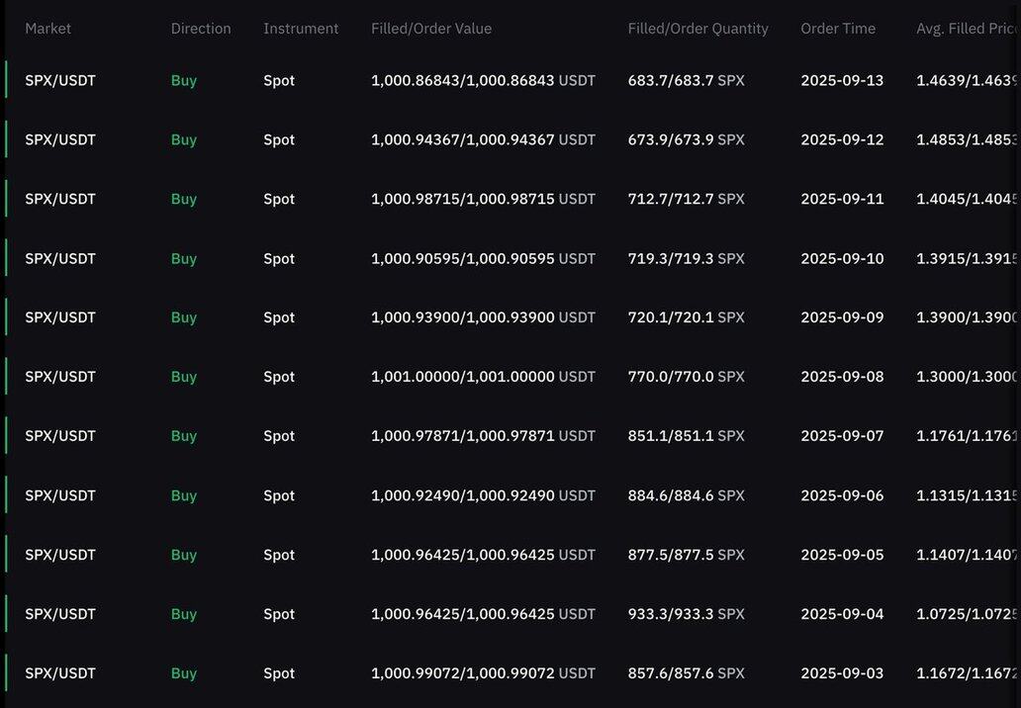The height and width of the screenshot is (708, 1021).
Task: Open SPX/USDT market on 2025-09-08 row
Action: (60, 377)
